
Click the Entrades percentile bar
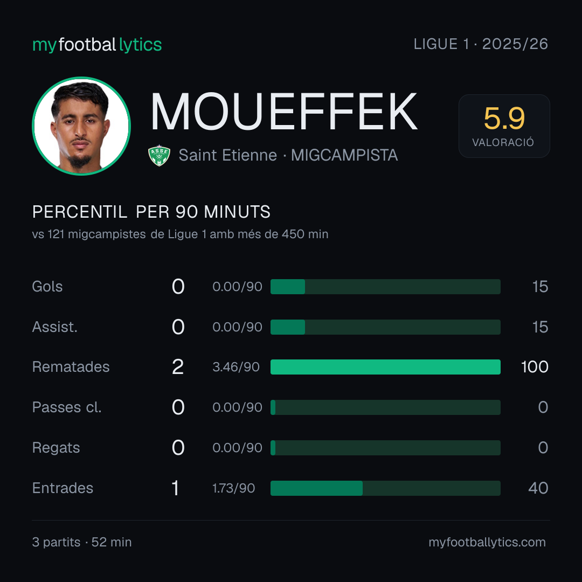385,488
